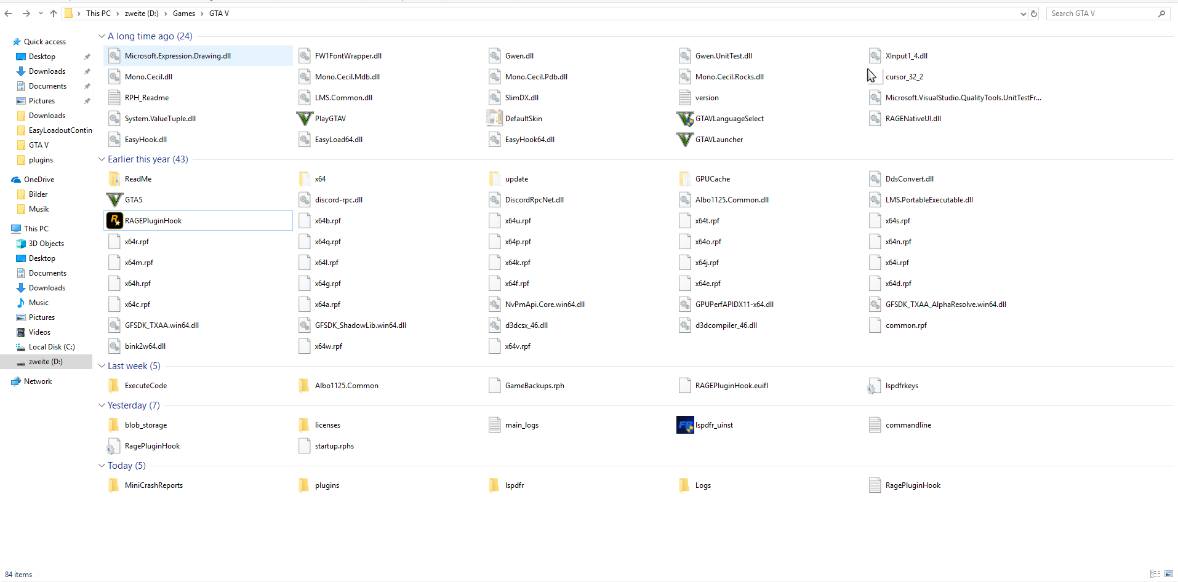Select the file 'XInput1_4.dll'

pyautogui.click(x=907, y=56)
